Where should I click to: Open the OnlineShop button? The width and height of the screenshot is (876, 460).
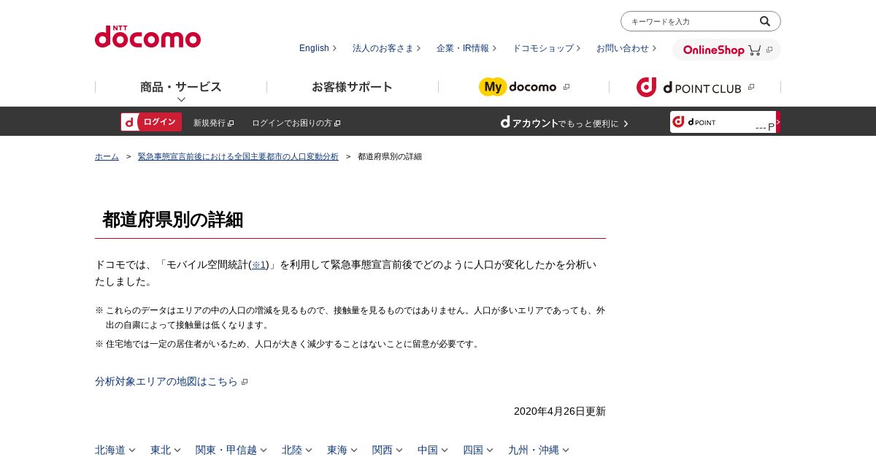tap(726, 50)
